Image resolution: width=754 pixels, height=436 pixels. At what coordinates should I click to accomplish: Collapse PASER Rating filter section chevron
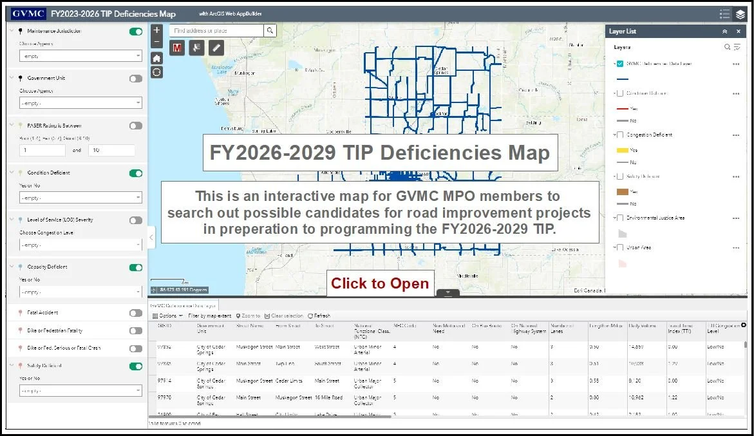[x=12, y=125]
